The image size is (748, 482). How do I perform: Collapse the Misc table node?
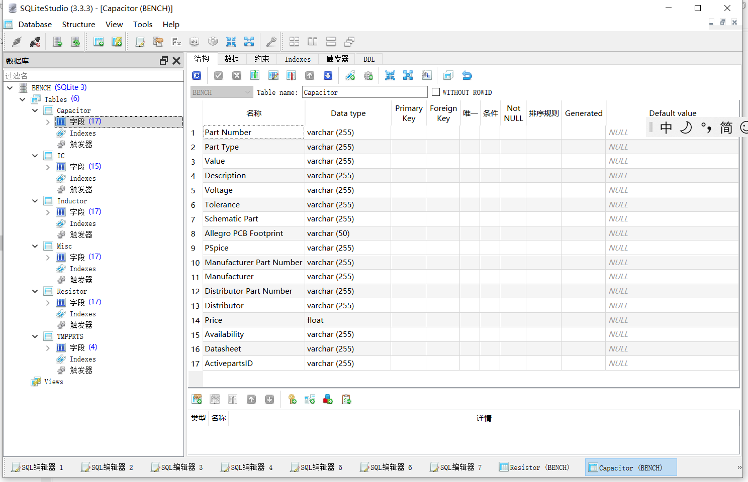coord(35,246)
